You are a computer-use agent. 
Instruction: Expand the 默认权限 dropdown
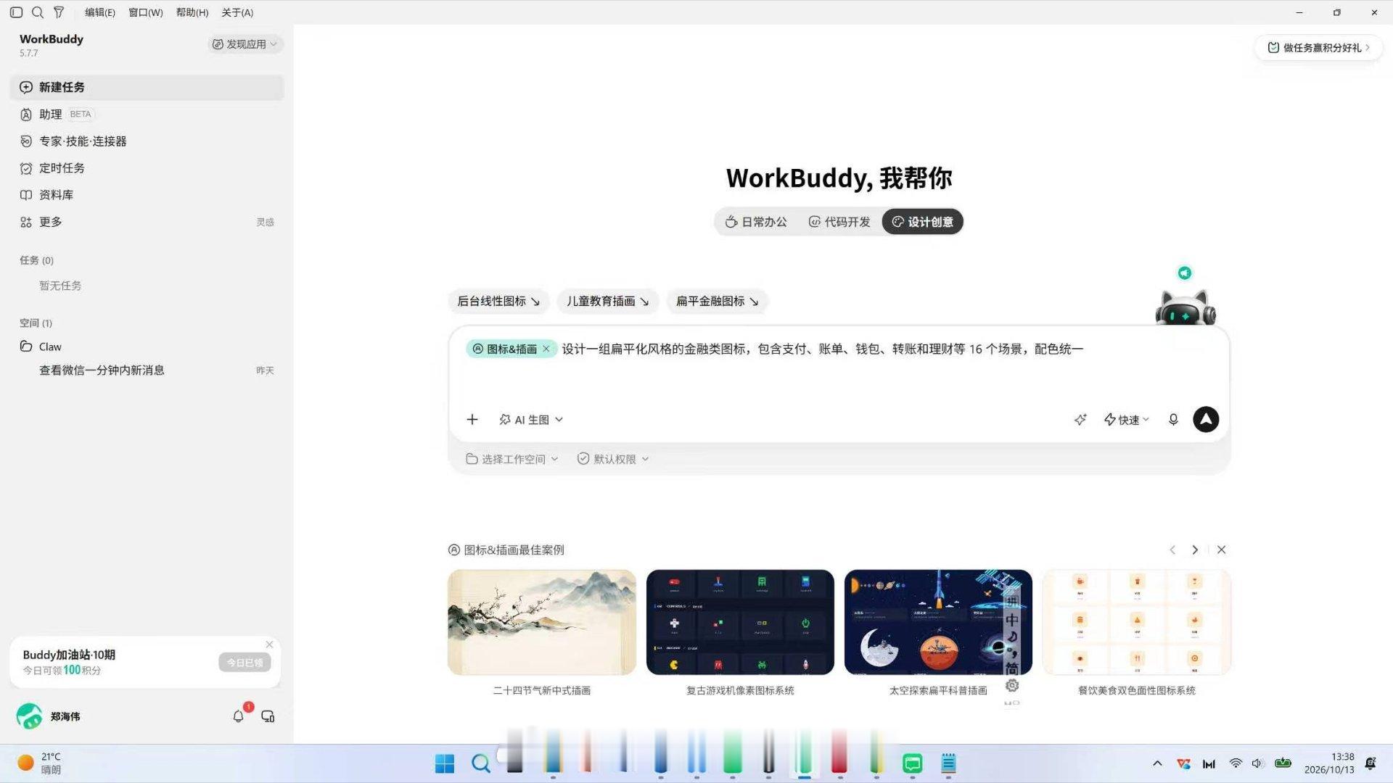click(x=613, y=459)
